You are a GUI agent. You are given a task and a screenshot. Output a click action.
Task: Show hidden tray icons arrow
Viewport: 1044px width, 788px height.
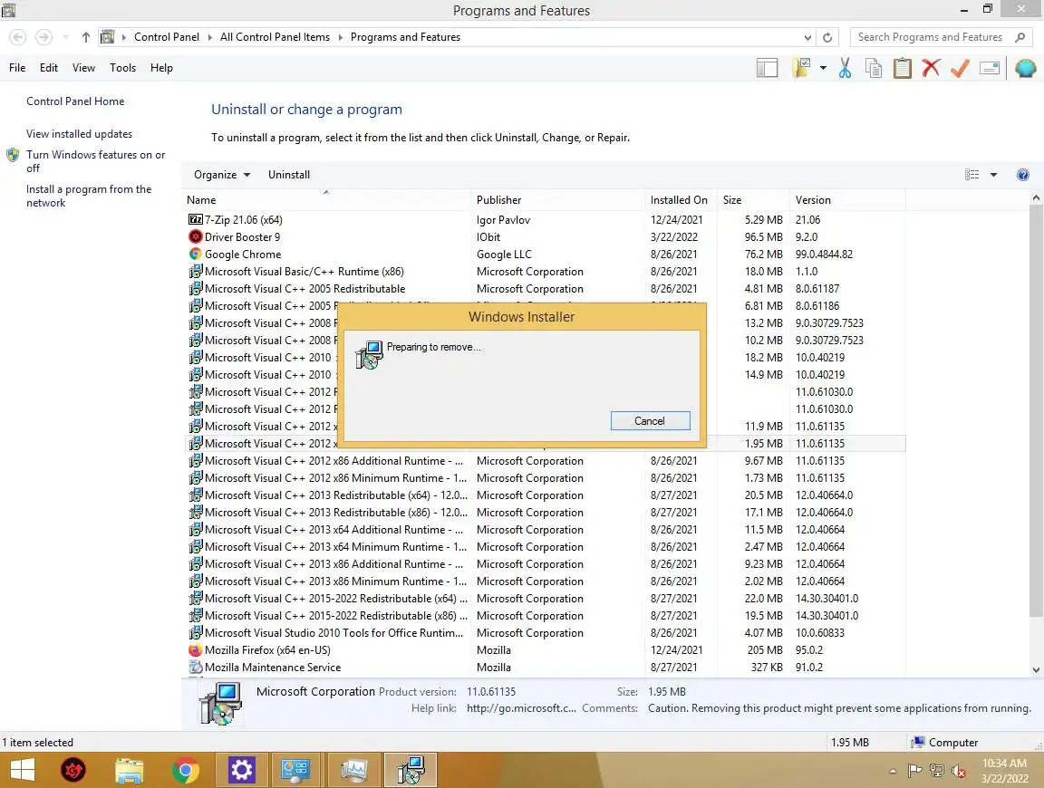(893, 772)
